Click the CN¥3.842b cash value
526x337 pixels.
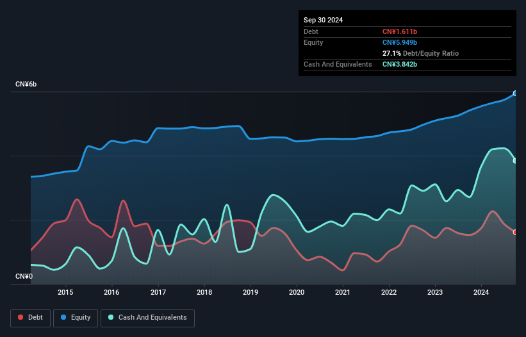click(400, 64)
